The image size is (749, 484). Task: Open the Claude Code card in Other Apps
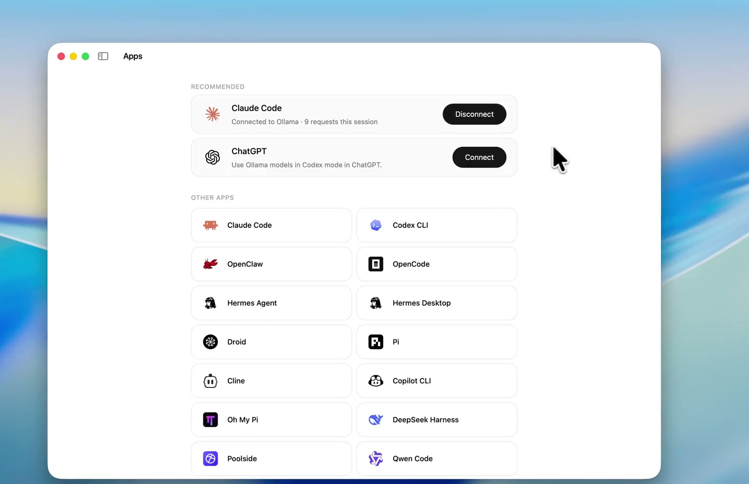pyautogui.click(x=272, y=225)
